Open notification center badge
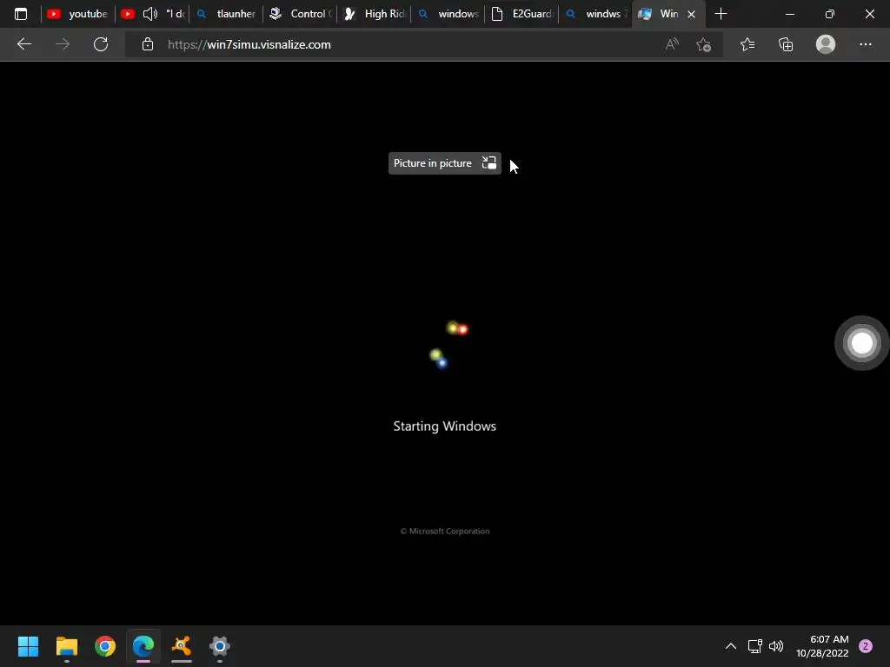 coord(866,646)
